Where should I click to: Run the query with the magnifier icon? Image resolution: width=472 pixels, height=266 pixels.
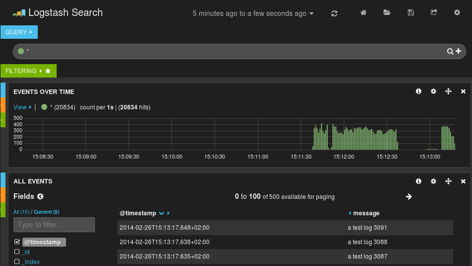(450, 52)
